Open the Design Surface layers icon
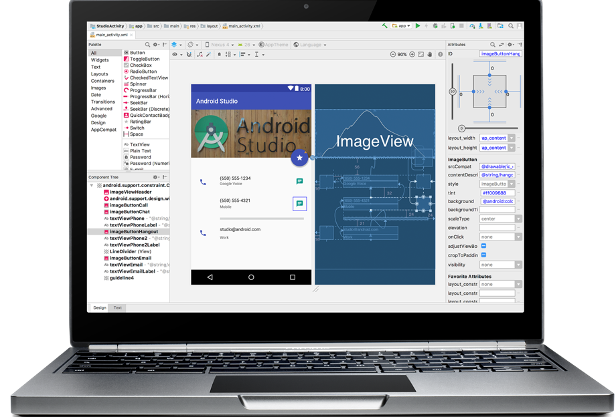Viewport: 616px width, 417px height. click(175, 45)
